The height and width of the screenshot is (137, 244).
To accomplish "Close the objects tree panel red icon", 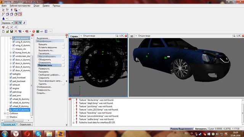I will 32,35.
